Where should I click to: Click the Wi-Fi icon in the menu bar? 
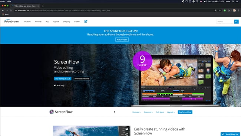197,1
